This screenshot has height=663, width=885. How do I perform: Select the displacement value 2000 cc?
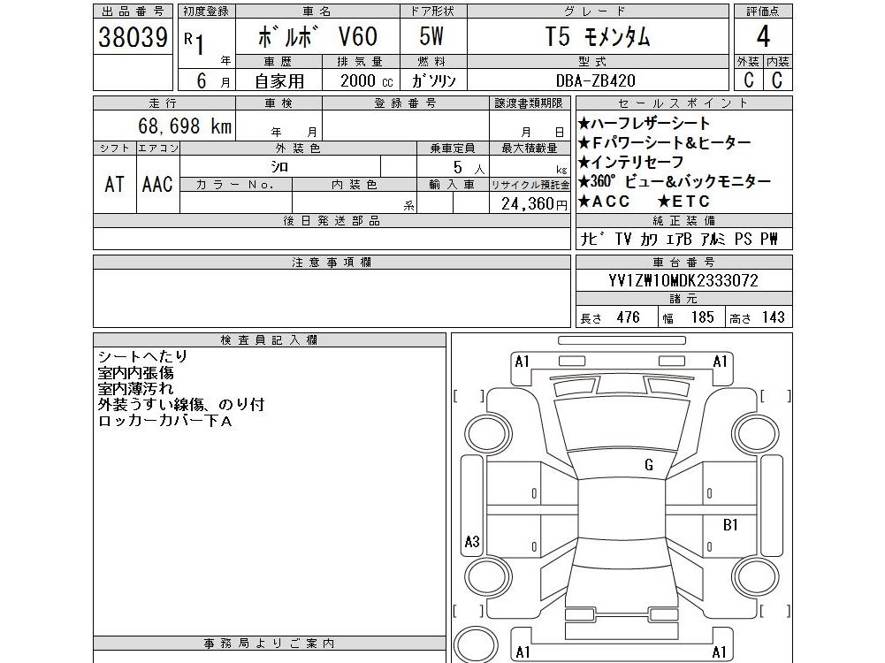[366, 80]
